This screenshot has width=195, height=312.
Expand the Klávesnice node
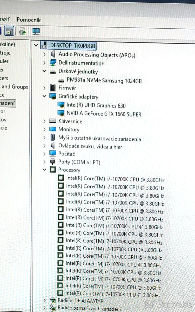point(44,121)
